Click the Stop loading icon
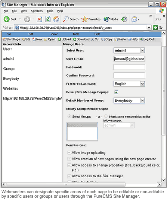The image size is (167, 200). [39, 19]
